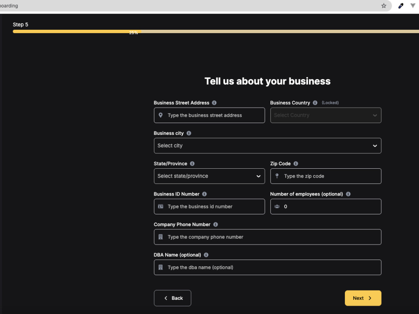Click the 'Business city' label
This screenshot has height=314, width=419.
[168, 133]
